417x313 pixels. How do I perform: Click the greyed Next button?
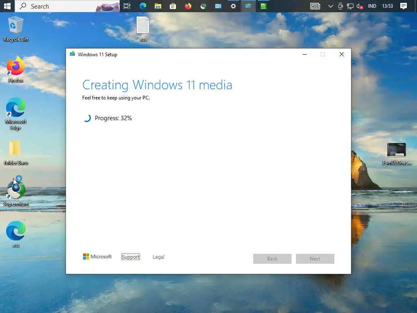pos(315,259)
